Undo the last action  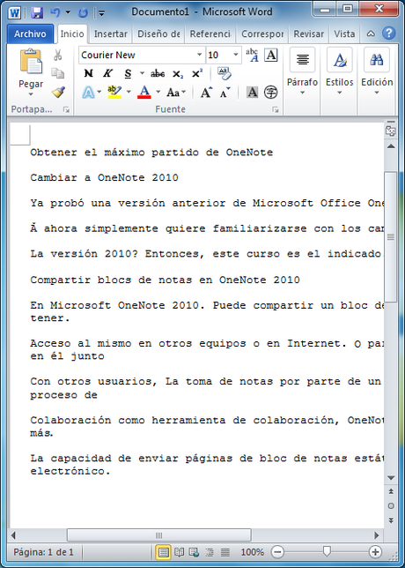[55, 13]
